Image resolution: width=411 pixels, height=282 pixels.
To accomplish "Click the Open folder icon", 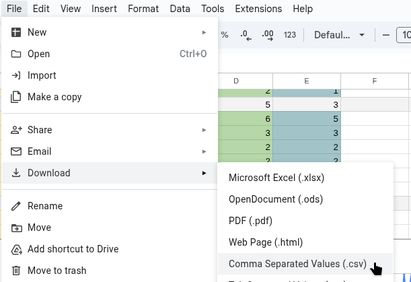I will click(16, 54).
